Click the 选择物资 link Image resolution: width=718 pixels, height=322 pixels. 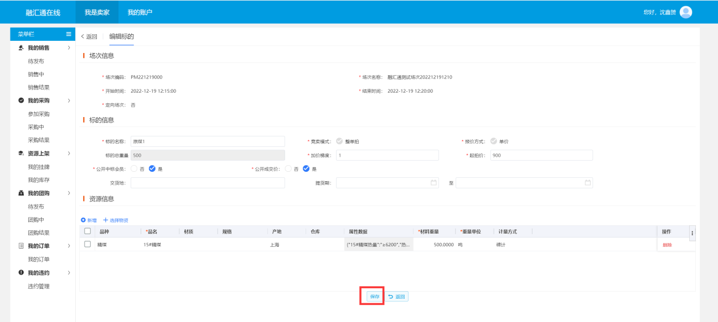click(x=116, y=220)
